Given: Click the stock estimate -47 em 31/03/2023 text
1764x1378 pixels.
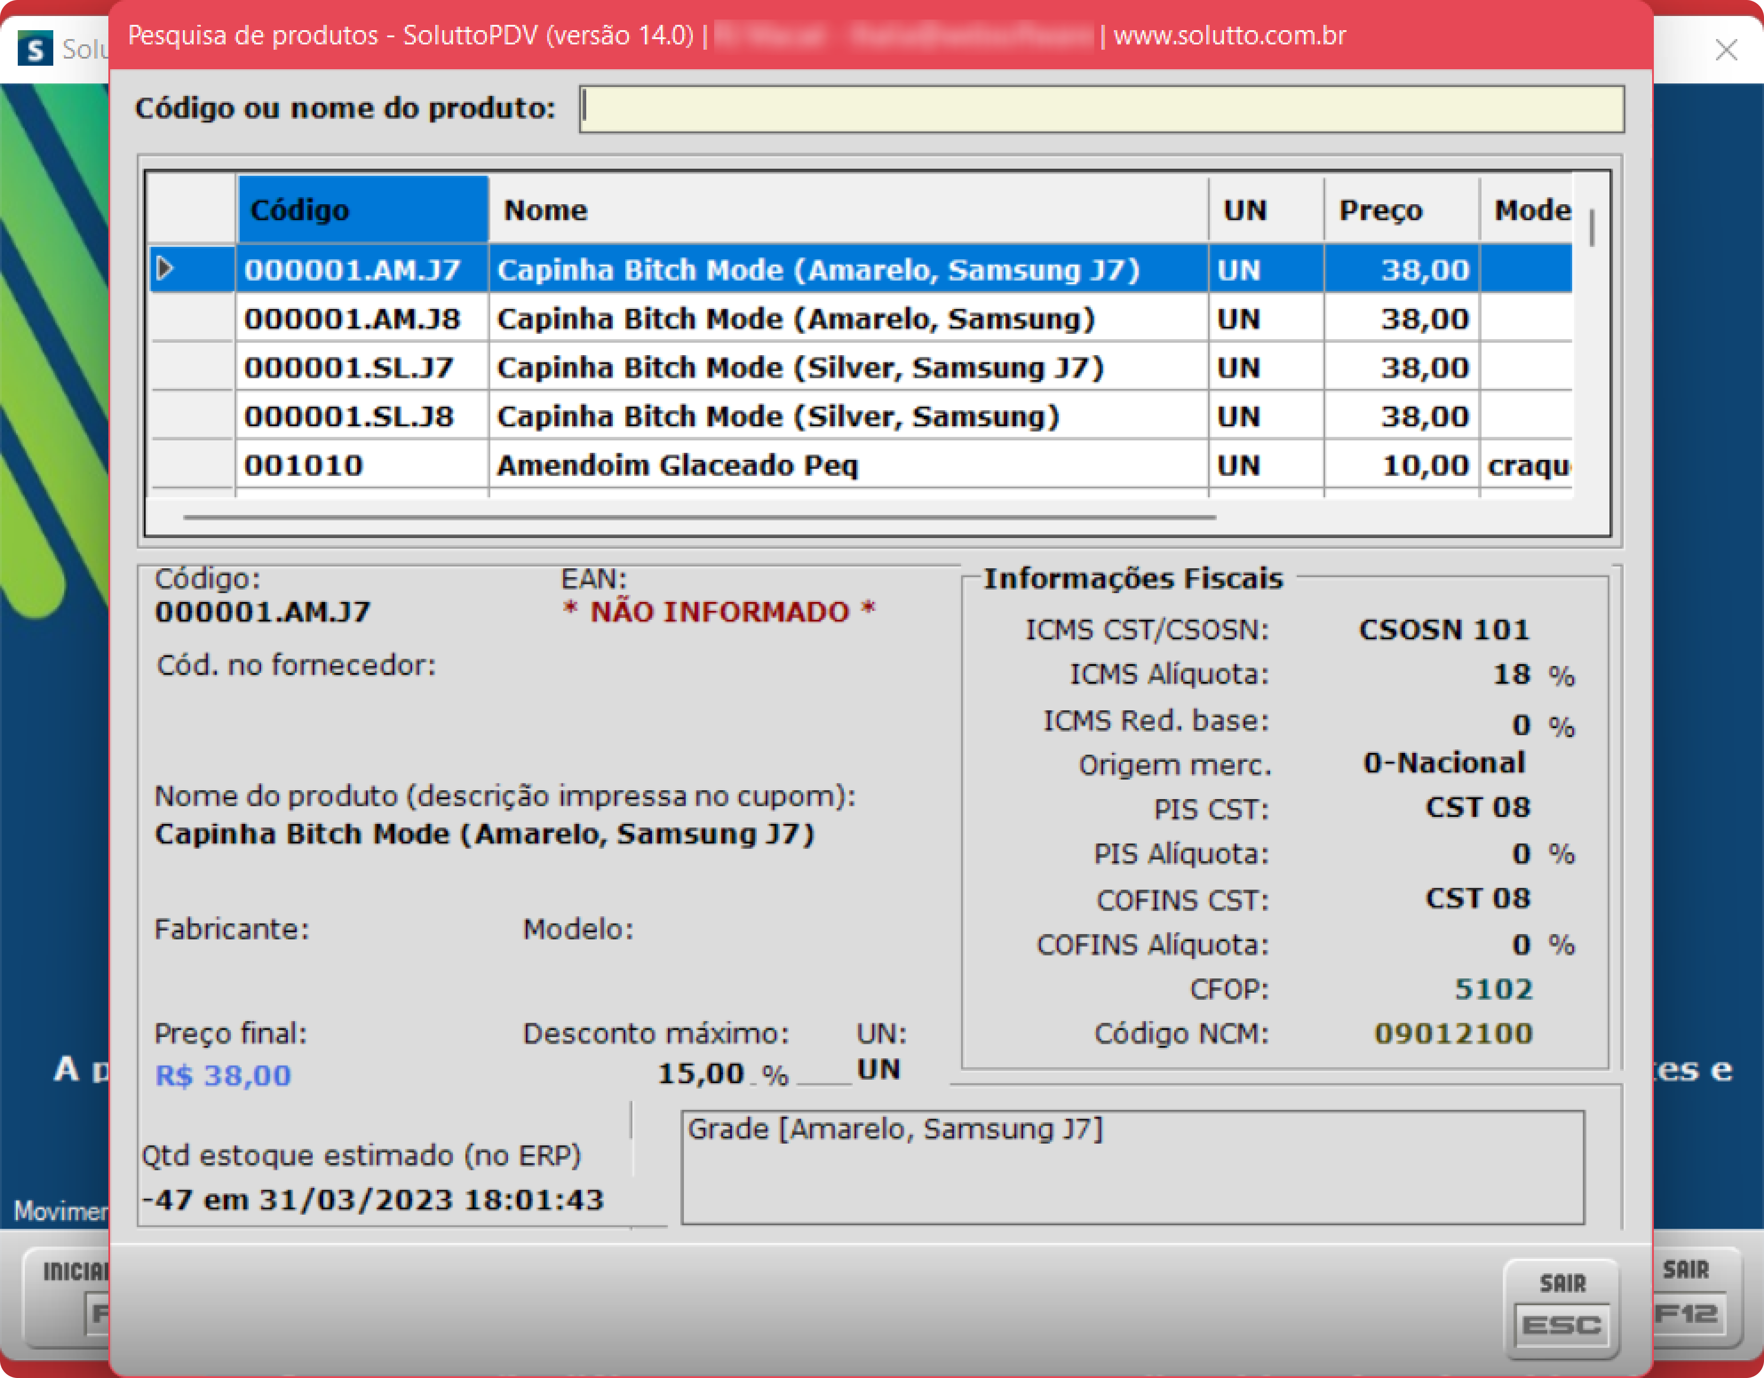Looking at the screenshot, I should tap(372, 1200).
